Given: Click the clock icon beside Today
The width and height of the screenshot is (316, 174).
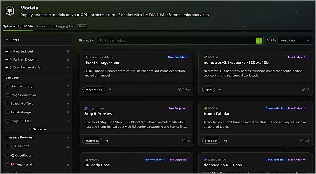Looking at the screenshot, I should tap(179, 90).
